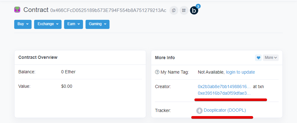Click the Contract Overview heading
The image size is (297, 123).
(38, 57)
